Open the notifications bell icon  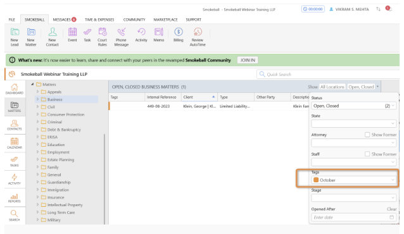pyautogui.click(x=389, y=9)
